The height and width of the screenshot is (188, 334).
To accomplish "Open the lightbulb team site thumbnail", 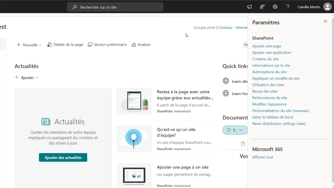I will 134,139.
